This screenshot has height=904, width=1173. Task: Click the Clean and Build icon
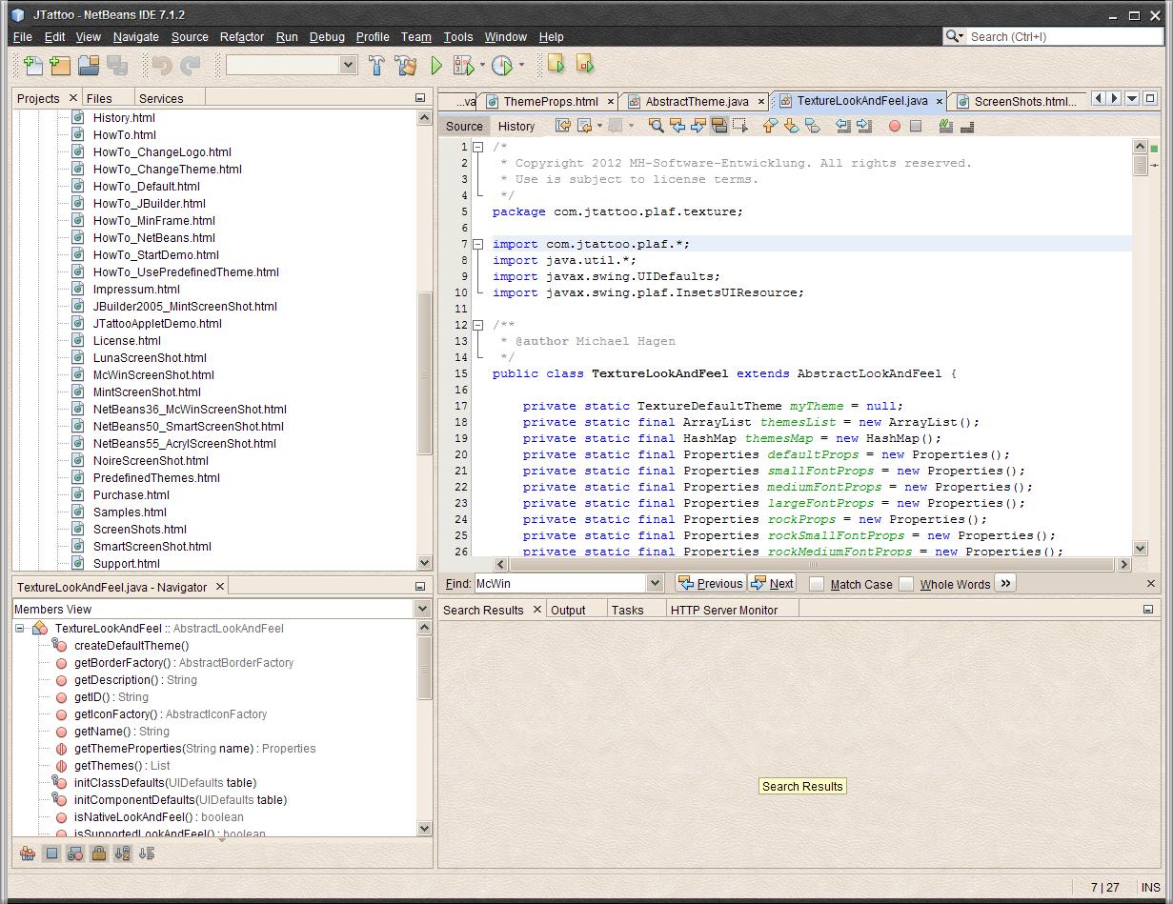(x=406, y=65)
